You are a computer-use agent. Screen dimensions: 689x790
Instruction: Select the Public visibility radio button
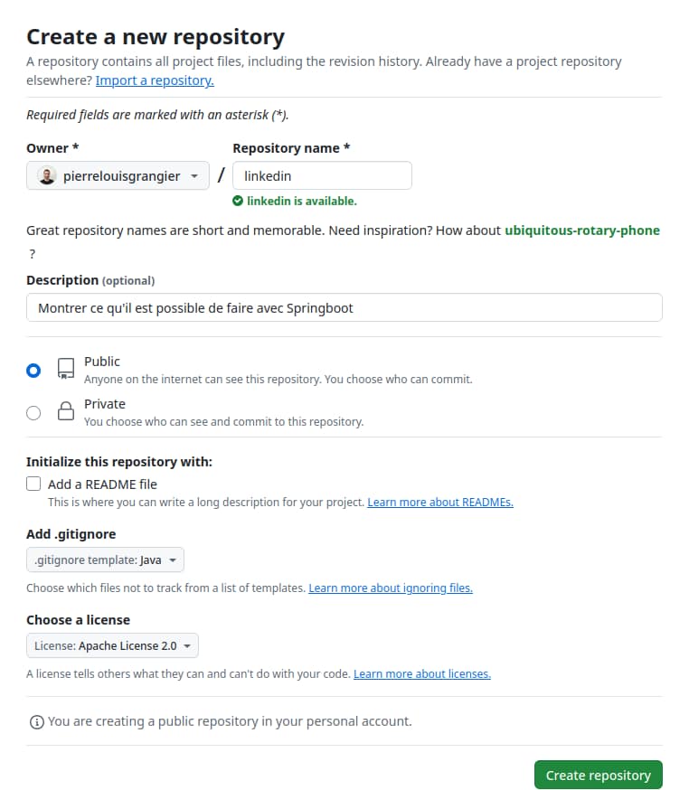point(33,370)
